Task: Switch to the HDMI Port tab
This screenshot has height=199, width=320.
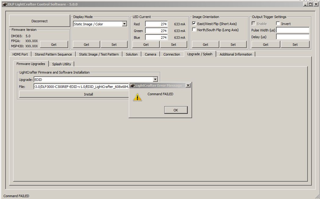Action: [20, 54]
